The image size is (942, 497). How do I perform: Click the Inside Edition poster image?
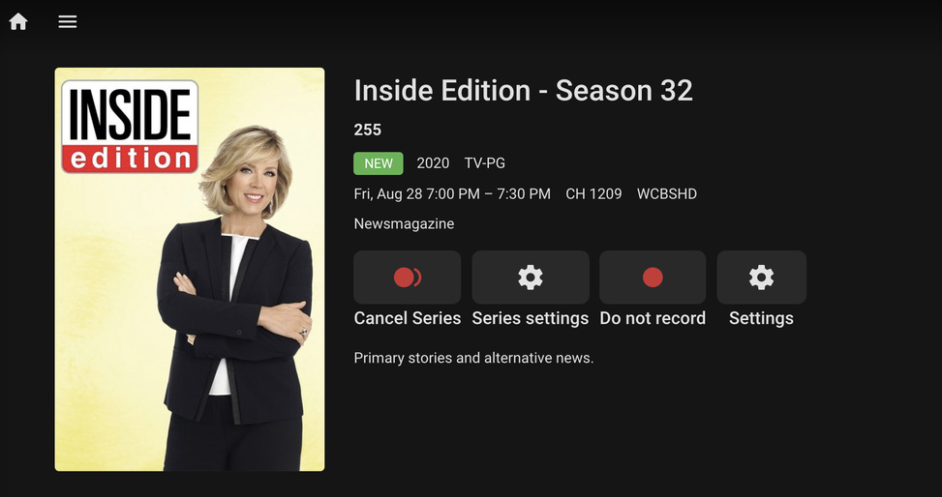tap(190, 269)
